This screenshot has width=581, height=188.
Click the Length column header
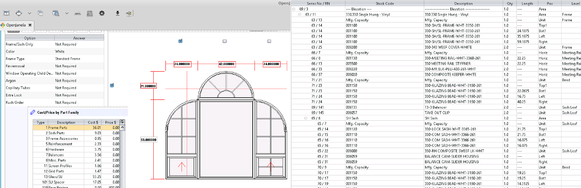tap(527, 3)
